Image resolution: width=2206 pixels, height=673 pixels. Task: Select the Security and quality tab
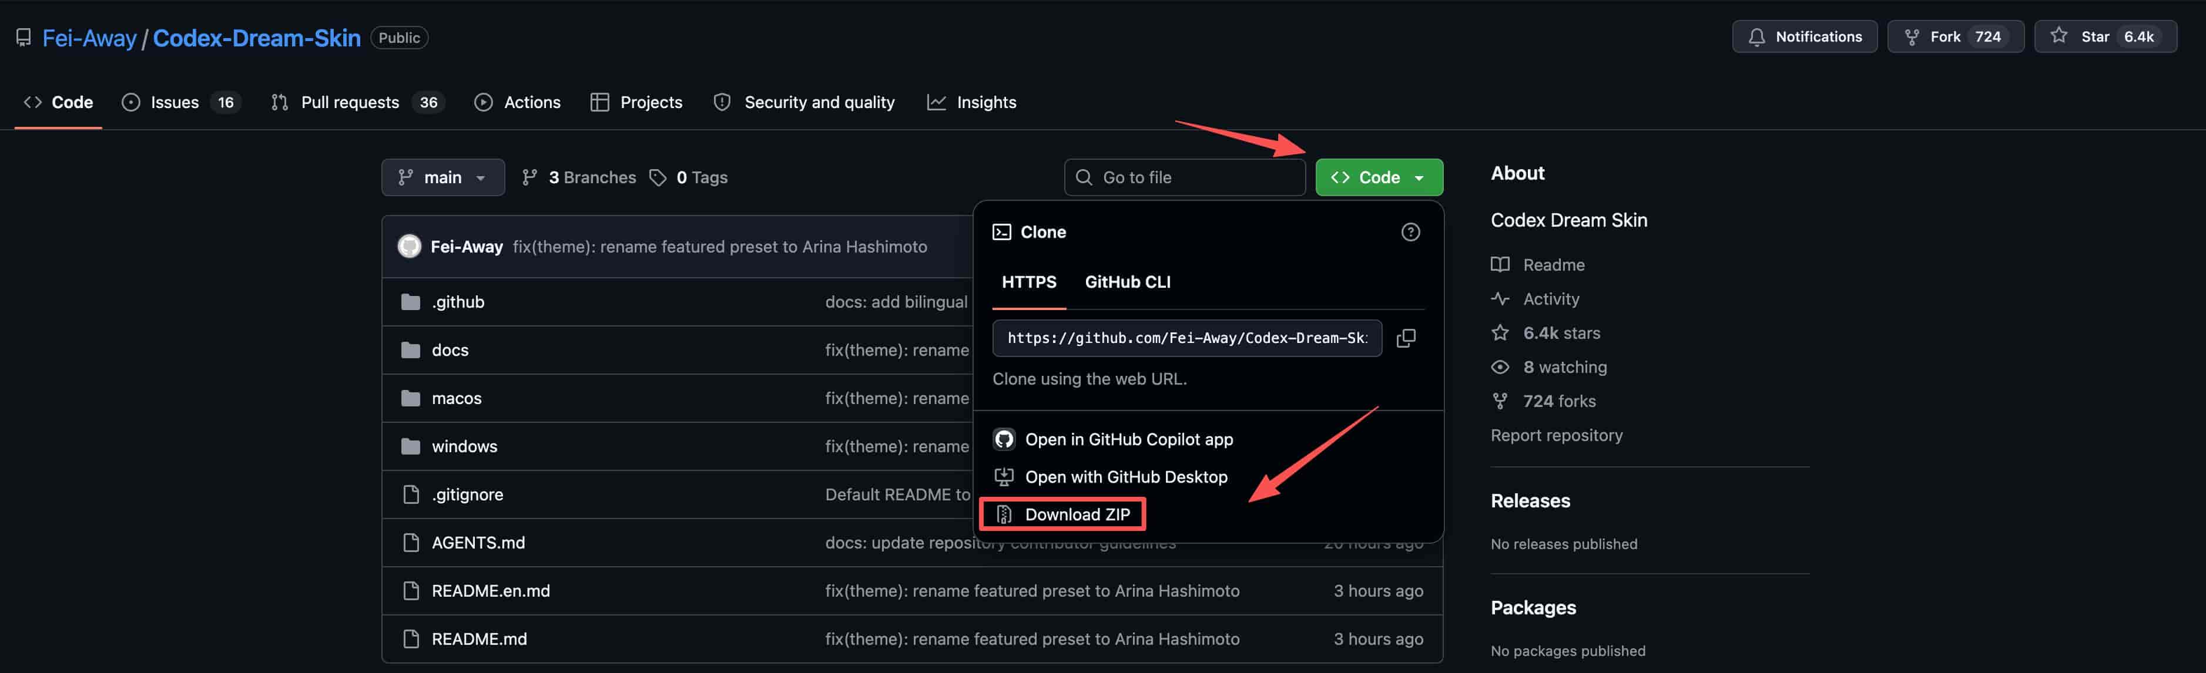[x=804, y=103]
